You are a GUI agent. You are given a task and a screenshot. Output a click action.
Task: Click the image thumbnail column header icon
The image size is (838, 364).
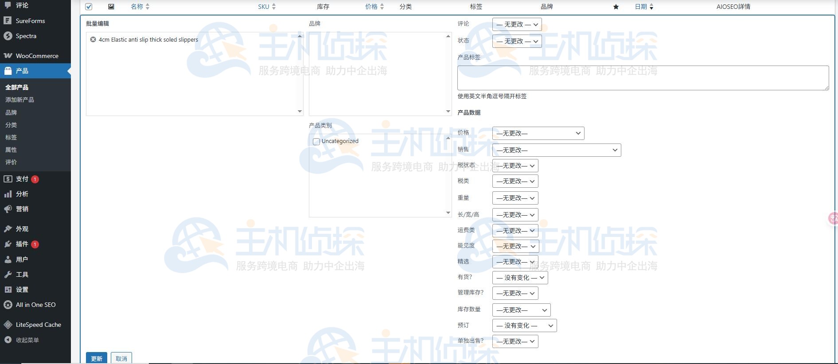coord(111,7)
